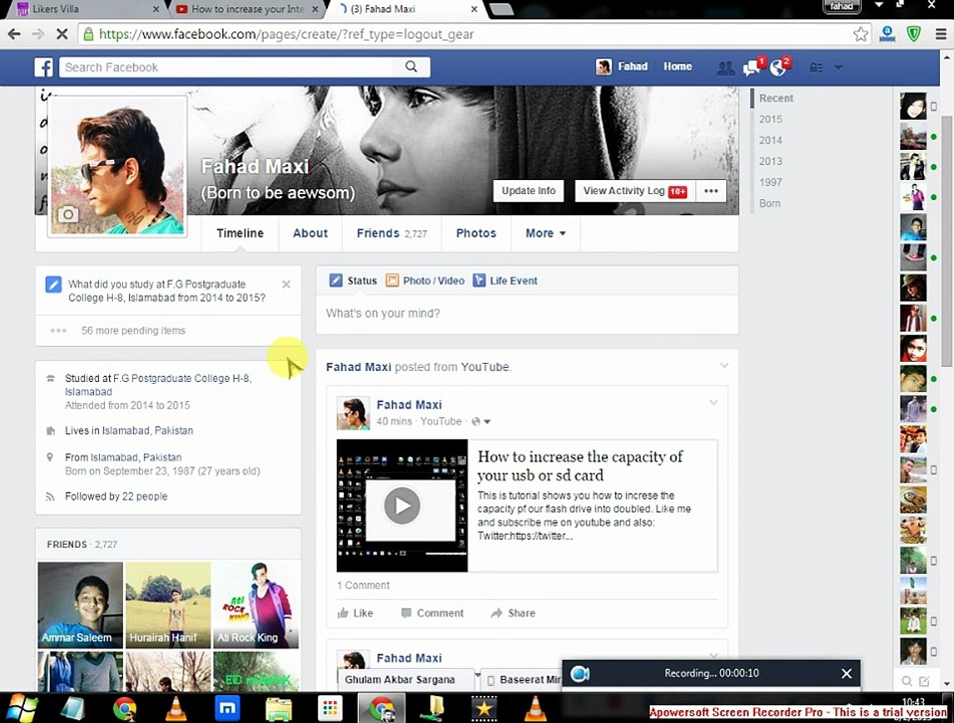Click the new message compose icon in chat sidebar
The image size is (954, 723).
coord(925,681)
